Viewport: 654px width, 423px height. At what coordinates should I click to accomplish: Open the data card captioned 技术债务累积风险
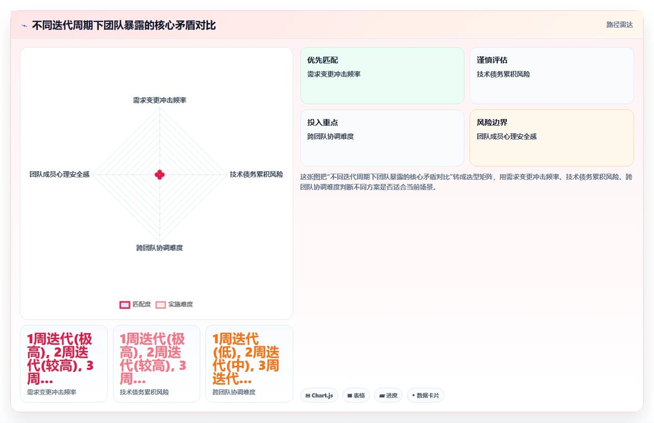click(156, 364)
